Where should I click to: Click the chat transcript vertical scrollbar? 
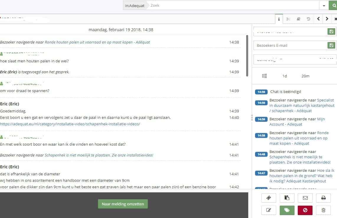[247, 56]
